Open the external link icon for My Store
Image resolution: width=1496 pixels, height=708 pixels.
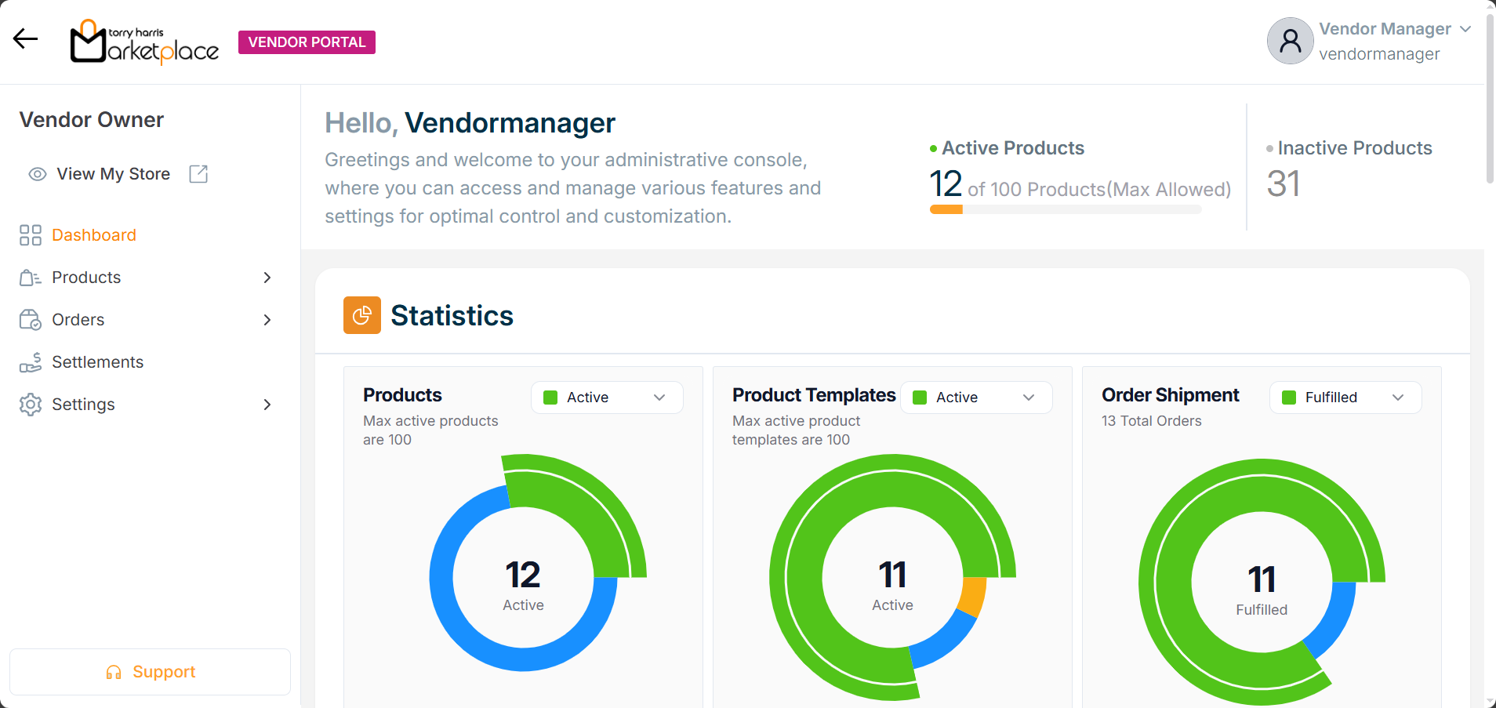(x=198, y=174)
